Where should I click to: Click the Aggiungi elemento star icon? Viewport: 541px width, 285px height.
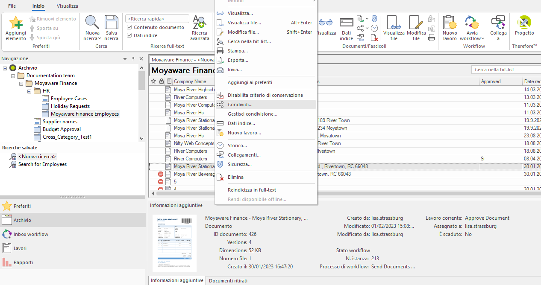click(16, 23)
